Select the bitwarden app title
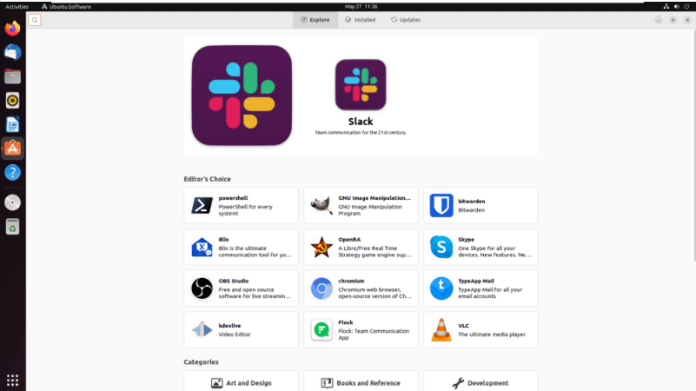This screenshot has height=391, width=696. click(472, 201)
